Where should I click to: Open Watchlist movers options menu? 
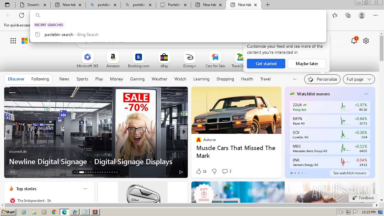pyautogui.click(x=366, y=94)
